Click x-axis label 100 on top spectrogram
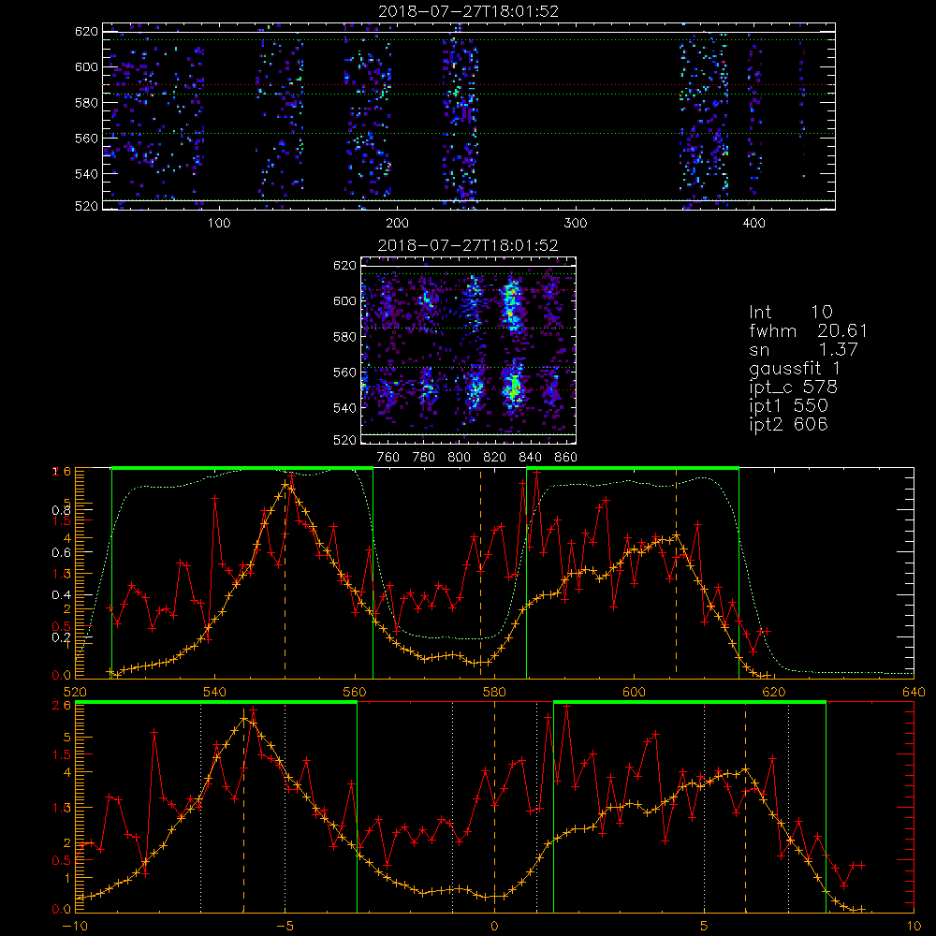Image resolution: width=936 pixels, height=936 pixels. click(x=218, y=224)
